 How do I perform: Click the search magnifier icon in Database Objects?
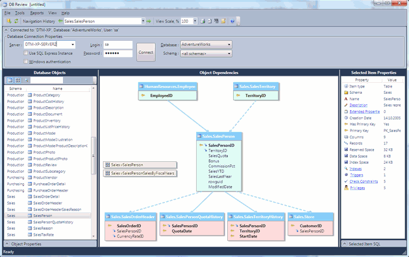click(27, 80)
